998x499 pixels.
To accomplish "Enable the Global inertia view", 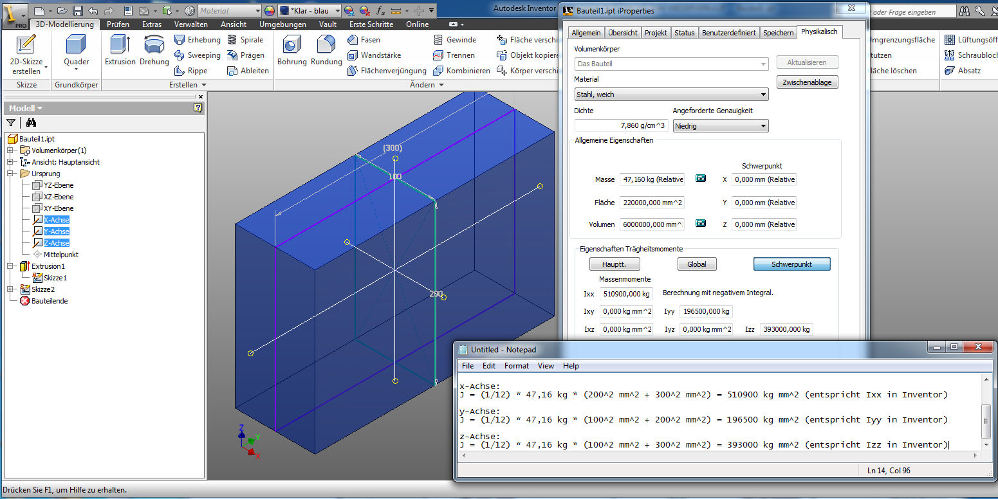I will (x=697, y=264).
